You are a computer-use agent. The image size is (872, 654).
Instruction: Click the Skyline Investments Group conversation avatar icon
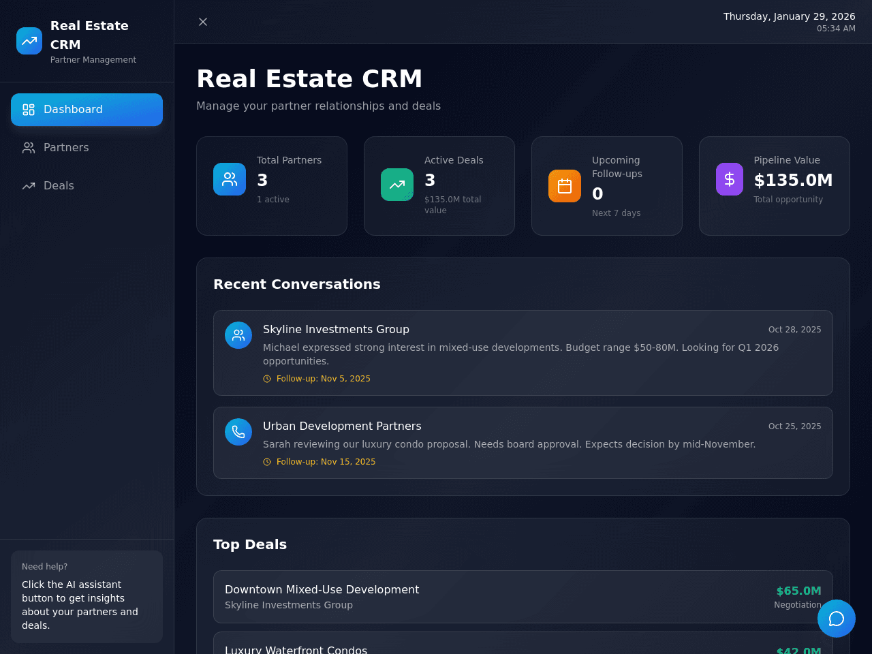[x=238, y=335]
